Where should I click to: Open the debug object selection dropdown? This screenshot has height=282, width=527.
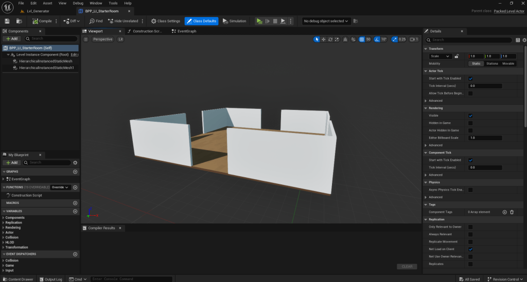(326, 21)
